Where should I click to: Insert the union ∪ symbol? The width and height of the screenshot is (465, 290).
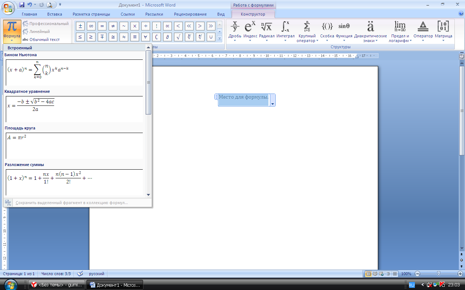pos(211,37)
